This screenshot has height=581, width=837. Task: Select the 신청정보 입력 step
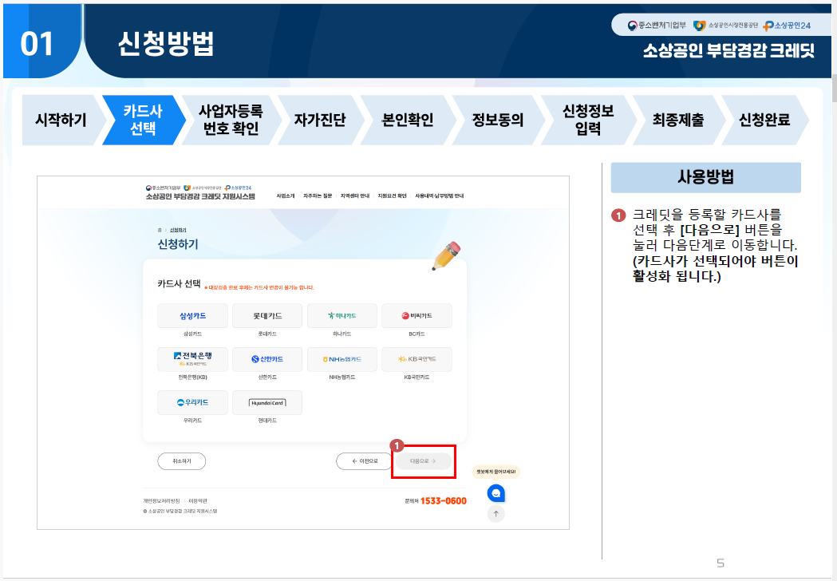588,120
